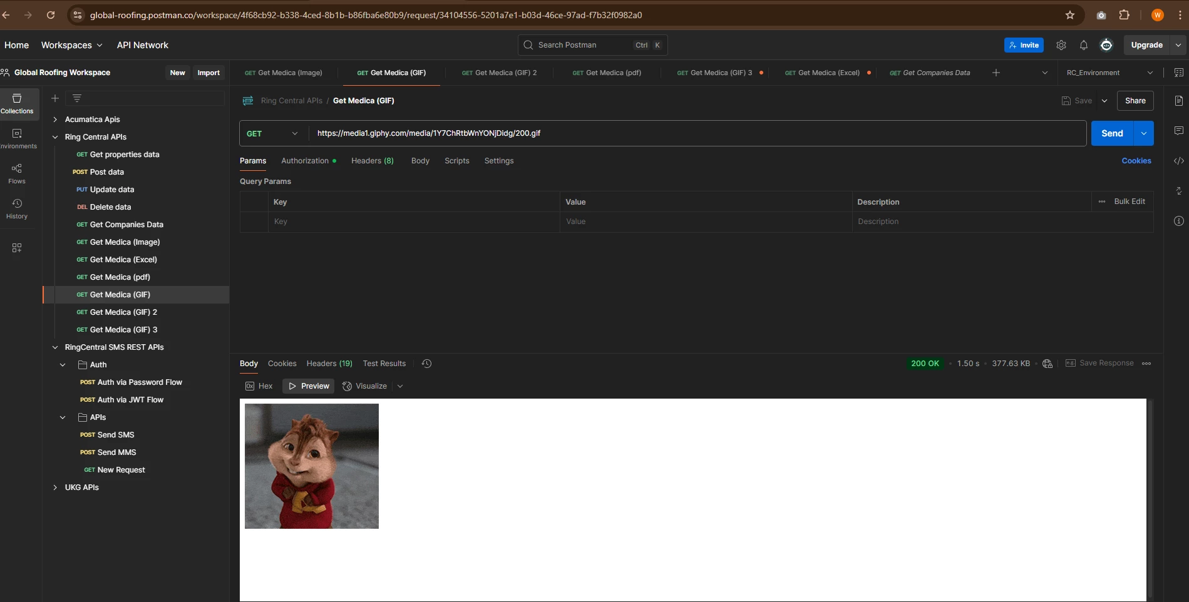Click the request URL input field
Screen dimensions: 1189x602
coord(697,133)
